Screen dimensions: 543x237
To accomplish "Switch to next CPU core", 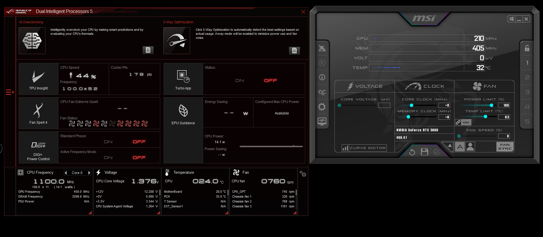I will coord(89,173).
